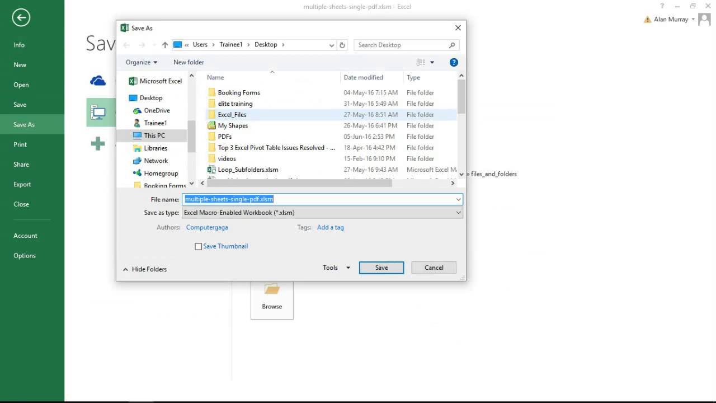Navigate up one level using the up arrow
The height and width of the screenshot is (403, 716).
click(x=165, y=45)
